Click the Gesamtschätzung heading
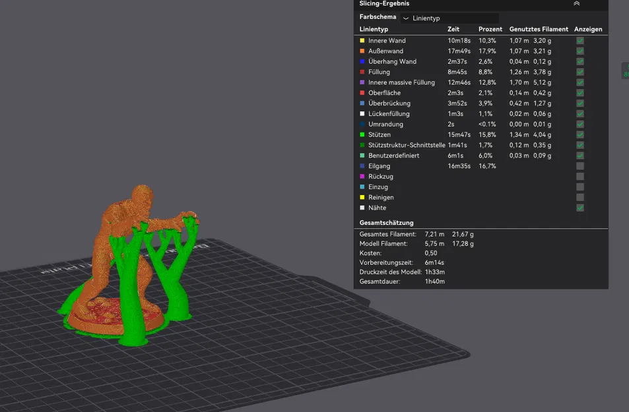The width and height of the screenshot is (629, 412). point(386,222)
